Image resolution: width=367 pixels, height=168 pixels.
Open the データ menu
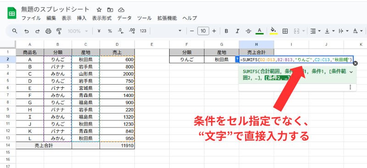124,18
